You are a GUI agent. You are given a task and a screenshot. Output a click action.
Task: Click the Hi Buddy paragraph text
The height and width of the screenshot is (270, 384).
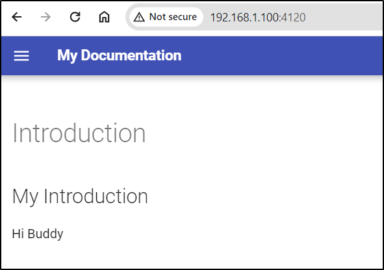38,234
